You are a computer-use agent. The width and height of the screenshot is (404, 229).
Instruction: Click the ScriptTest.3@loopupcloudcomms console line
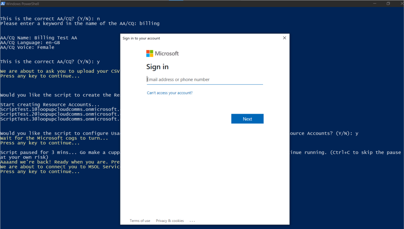point(59,119)
